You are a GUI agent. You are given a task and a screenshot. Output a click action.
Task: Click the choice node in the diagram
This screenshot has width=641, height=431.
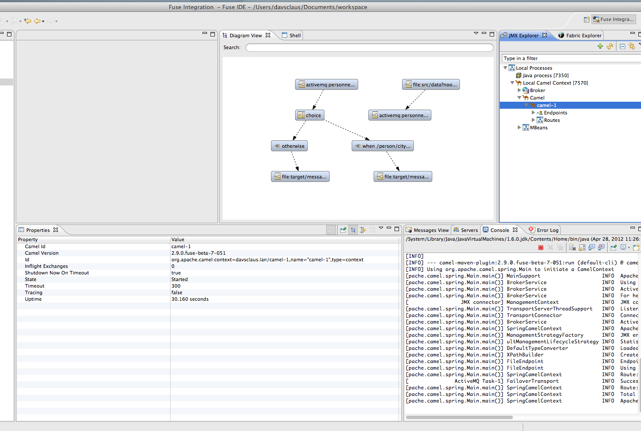click(x=309, y=115)
